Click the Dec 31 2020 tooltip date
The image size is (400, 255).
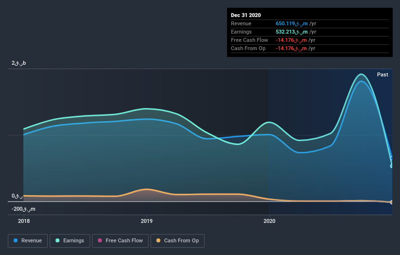246,15
